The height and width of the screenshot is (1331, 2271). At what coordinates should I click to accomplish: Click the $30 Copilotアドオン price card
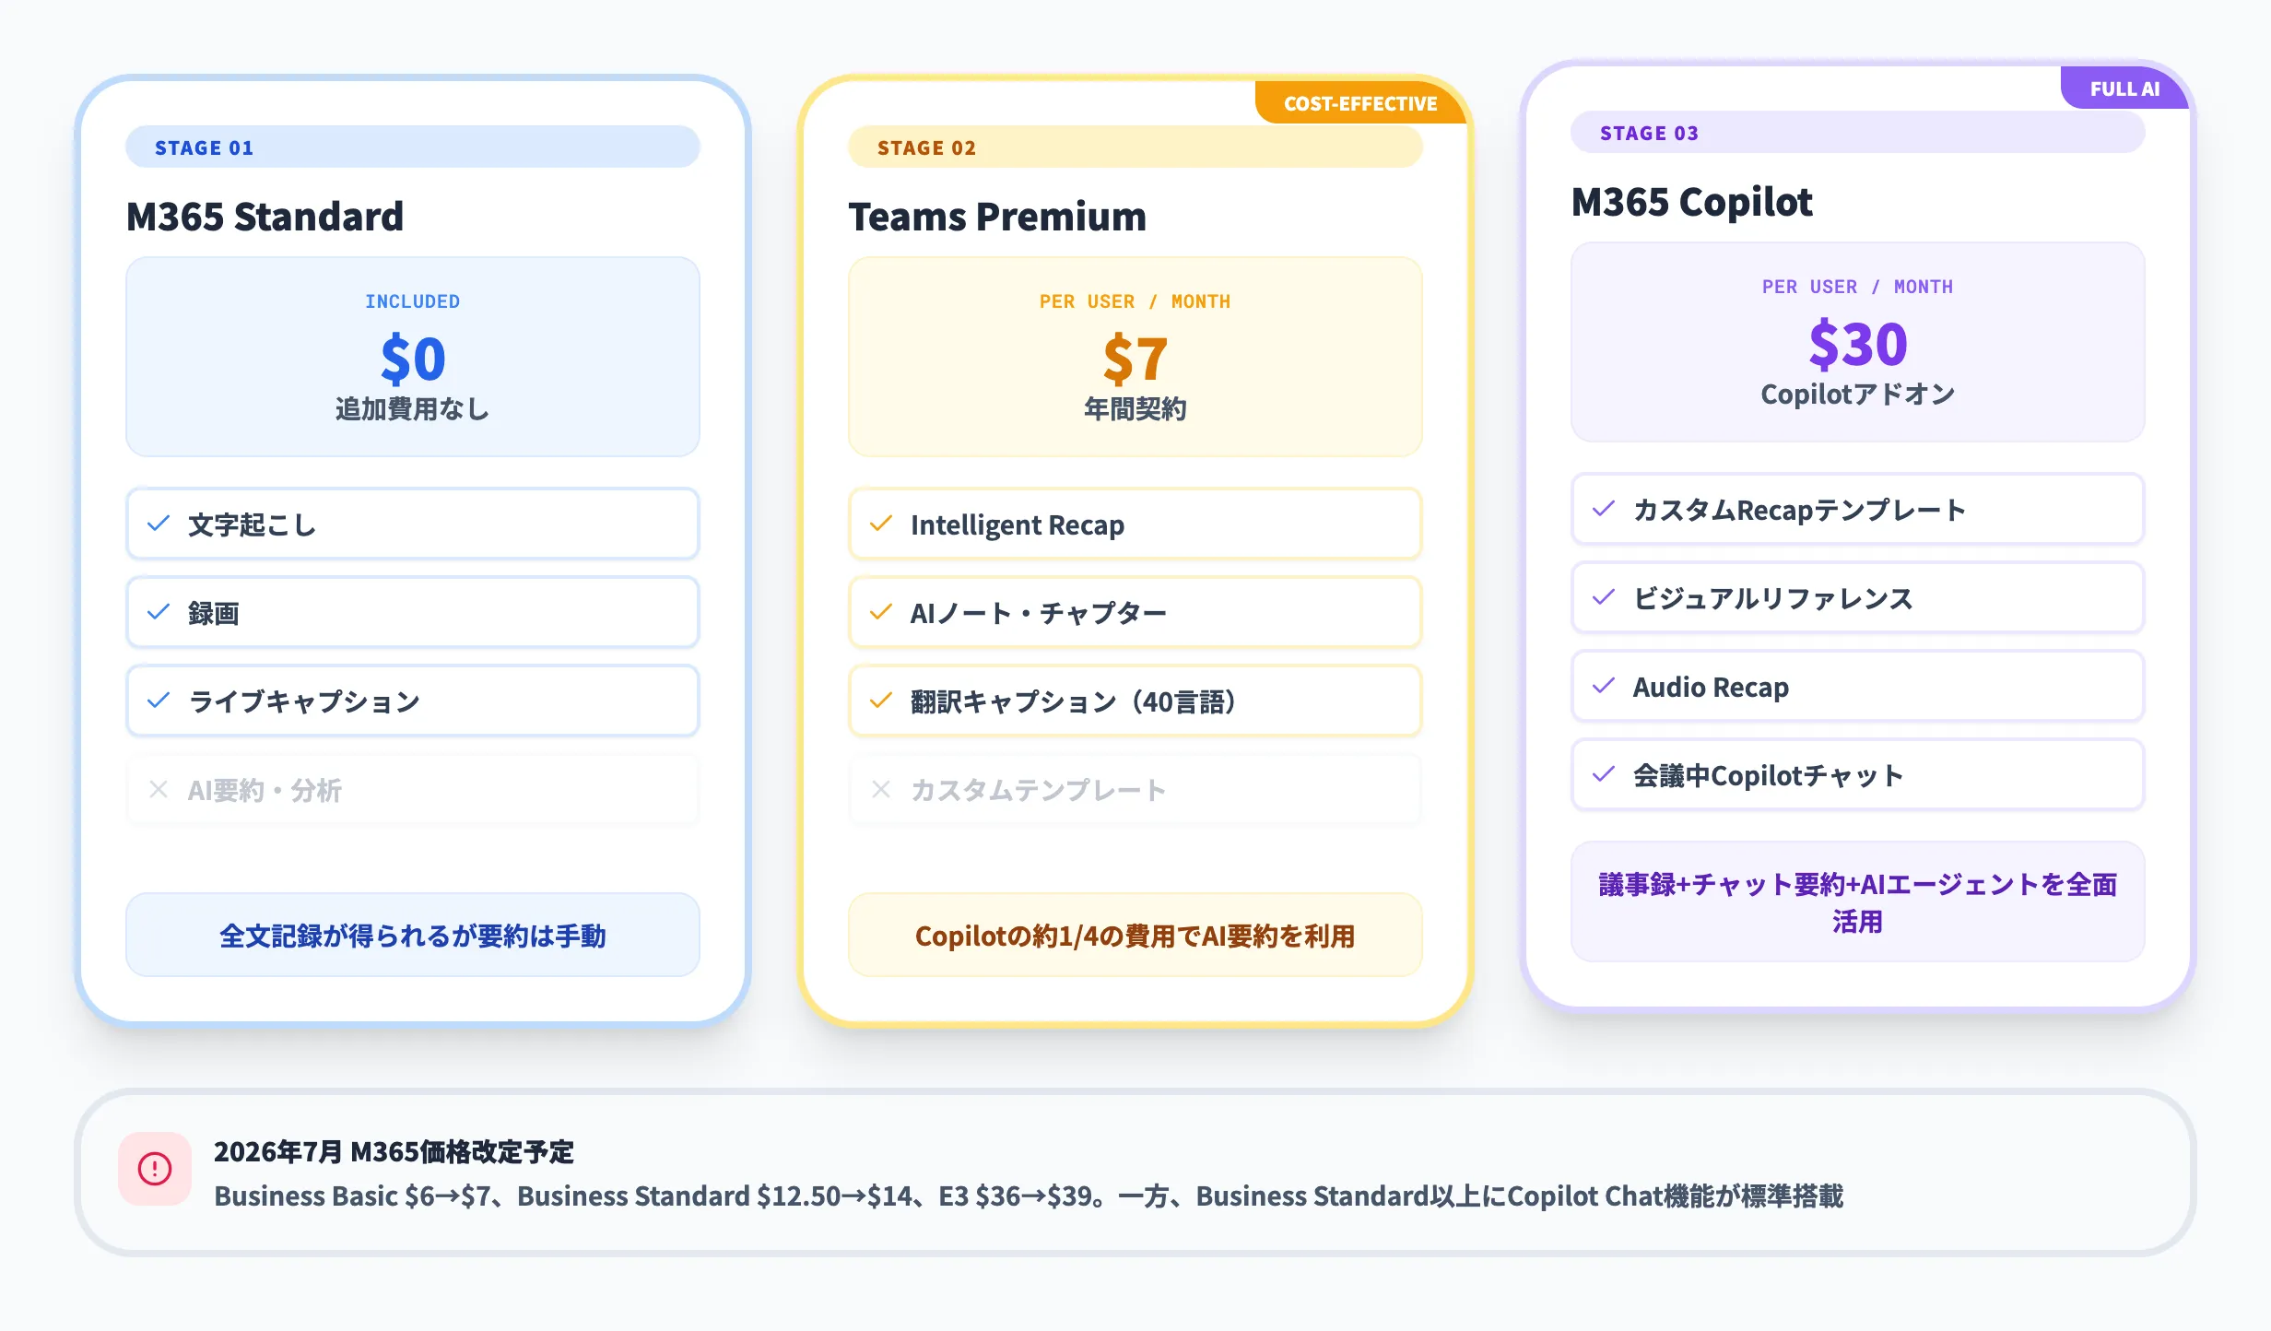click(1857, 344)
